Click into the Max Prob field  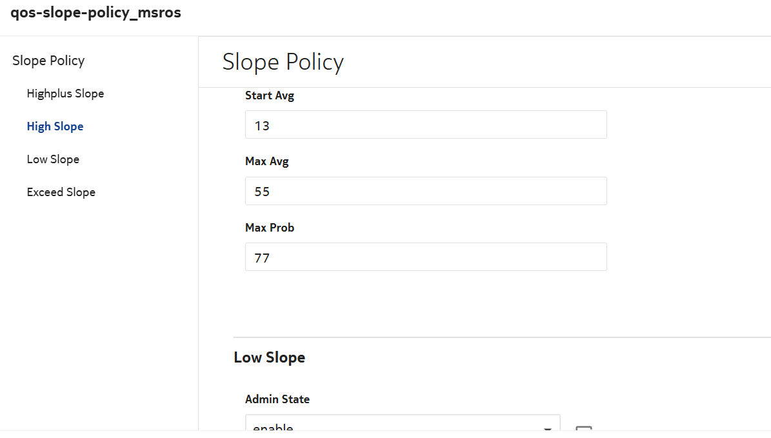pos(426,257)
